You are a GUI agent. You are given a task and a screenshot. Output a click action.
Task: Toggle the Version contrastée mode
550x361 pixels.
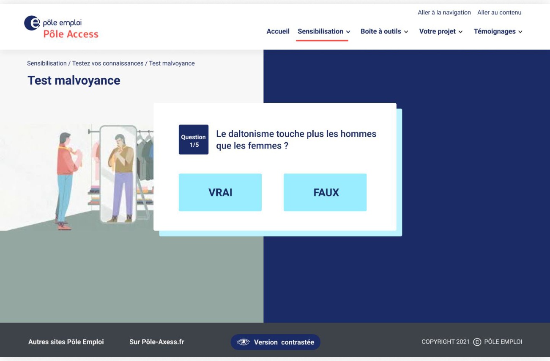coord(276,342)
